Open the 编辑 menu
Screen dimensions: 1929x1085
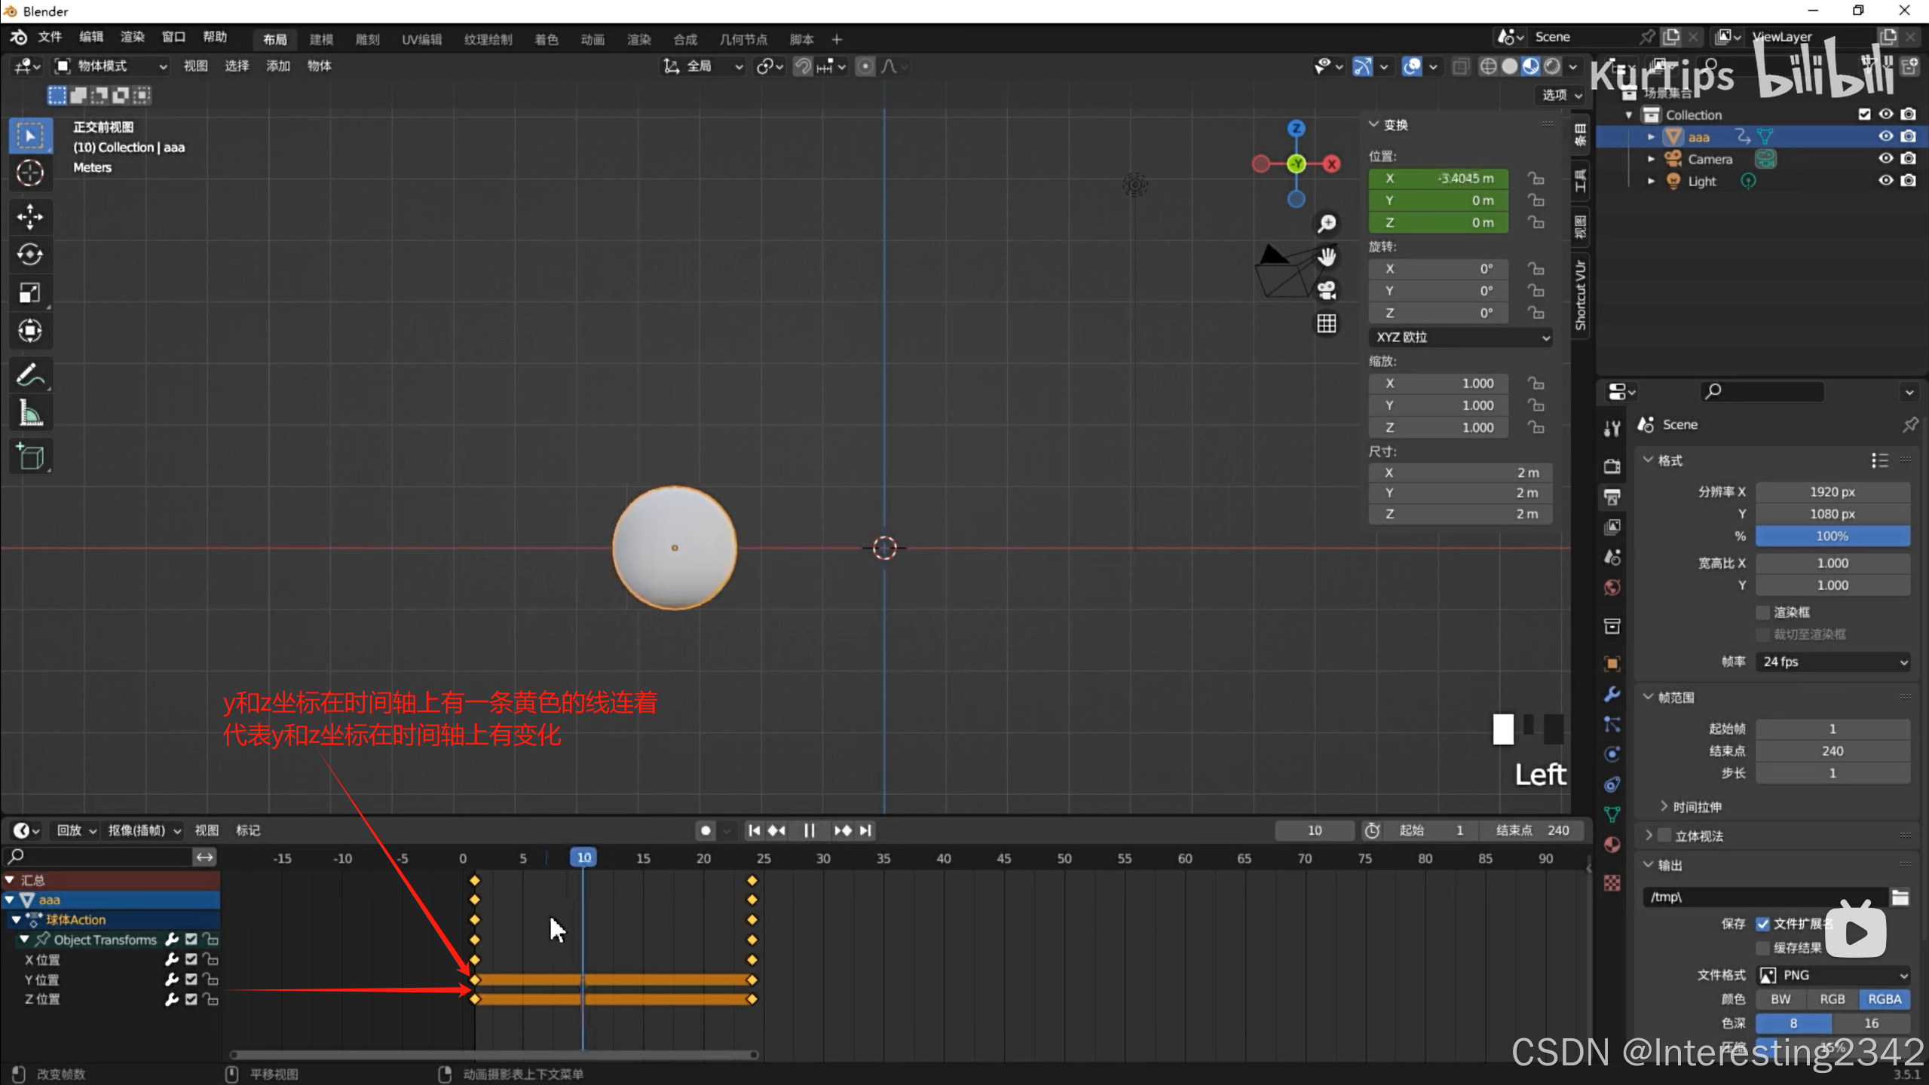tap(91, 37)
